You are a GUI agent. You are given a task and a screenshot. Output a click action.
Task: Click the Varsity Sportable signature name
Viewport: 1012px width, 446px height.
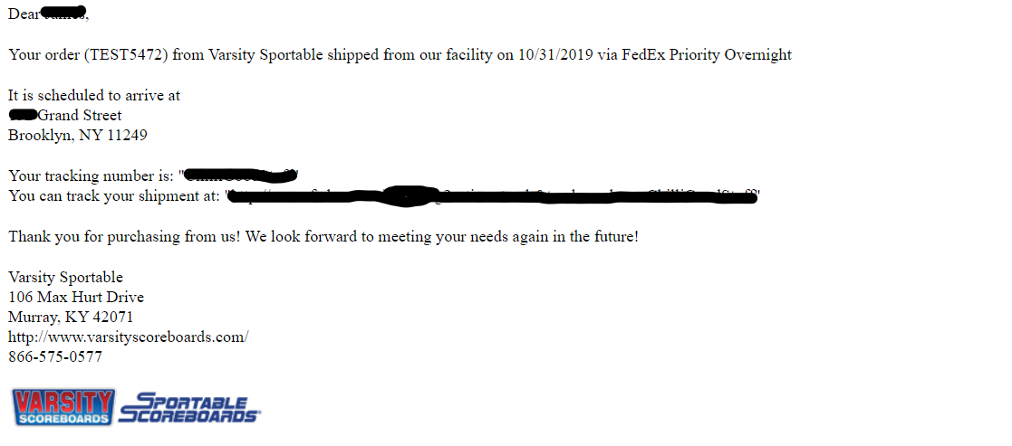(x=66, y=277)
